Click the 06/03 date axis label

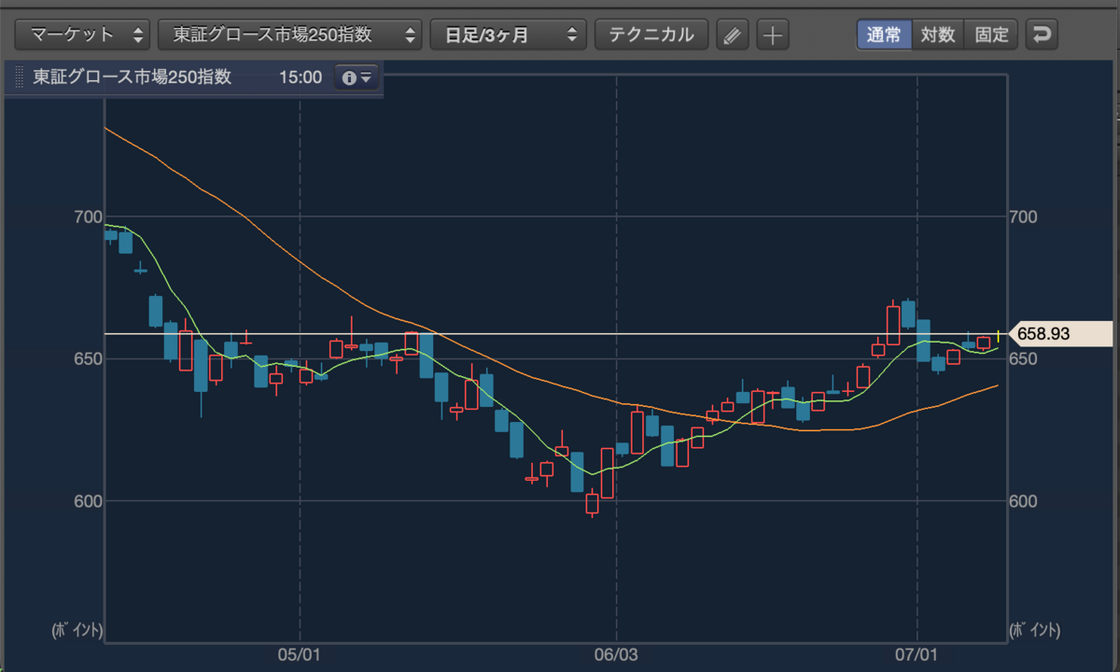(615, 654)
